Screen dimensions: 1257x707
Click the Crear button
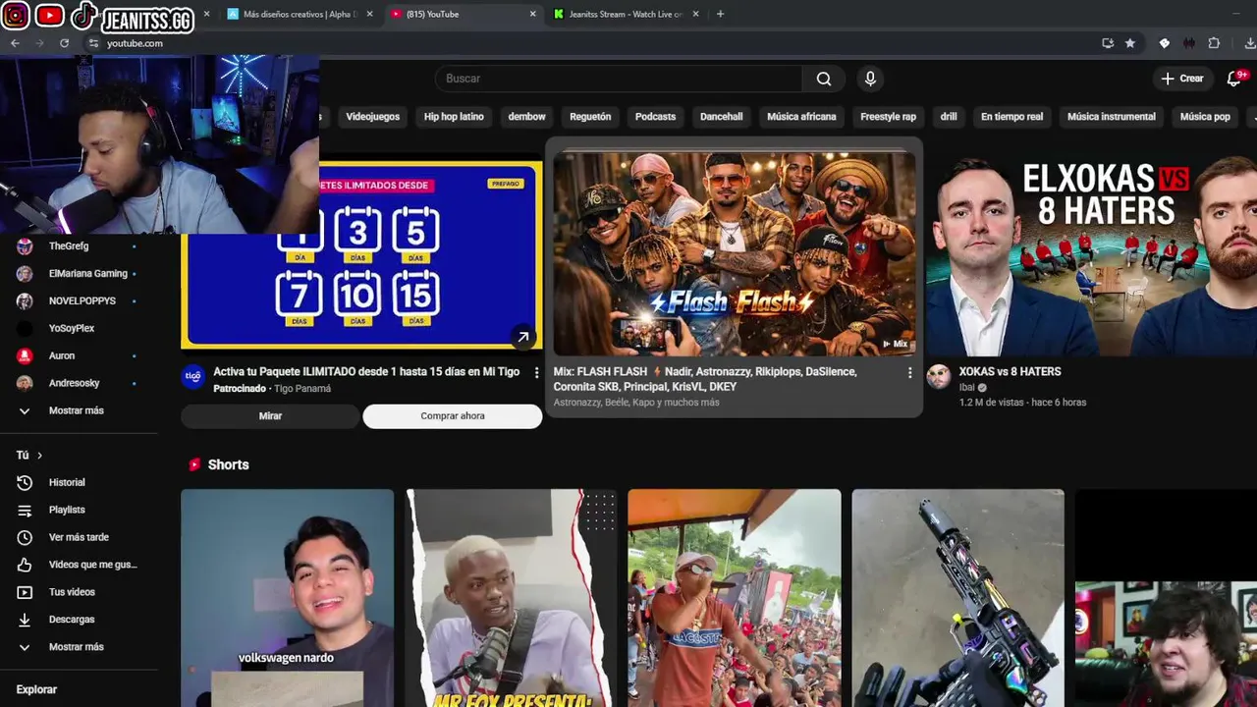click(1182, 79)
